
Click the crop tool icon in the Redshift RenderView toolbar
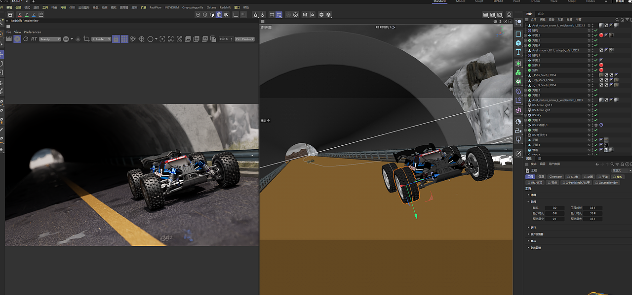(87, 39)
